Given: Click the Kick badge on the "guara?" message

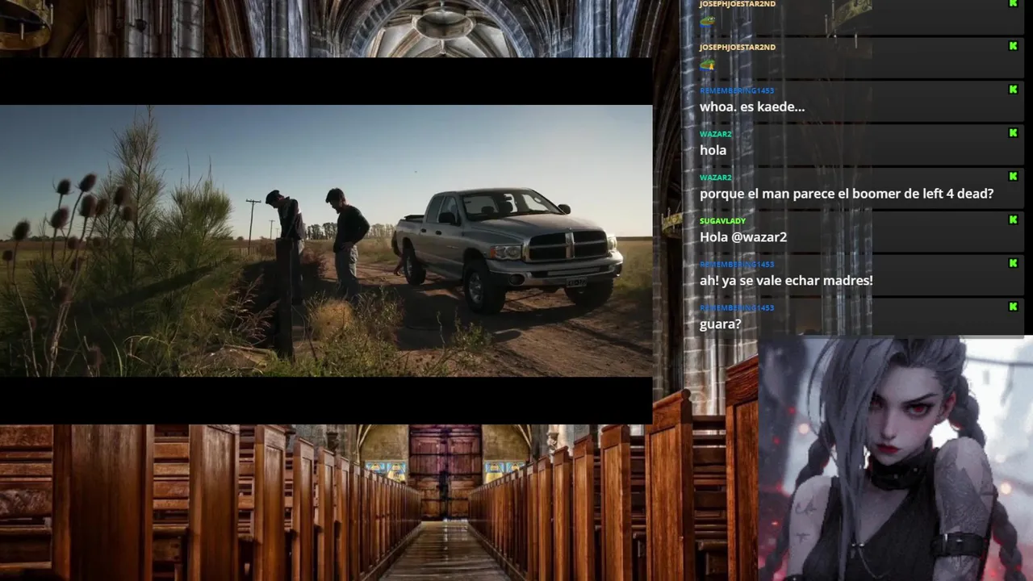Looking at the screenshot, I should 1013,307.
